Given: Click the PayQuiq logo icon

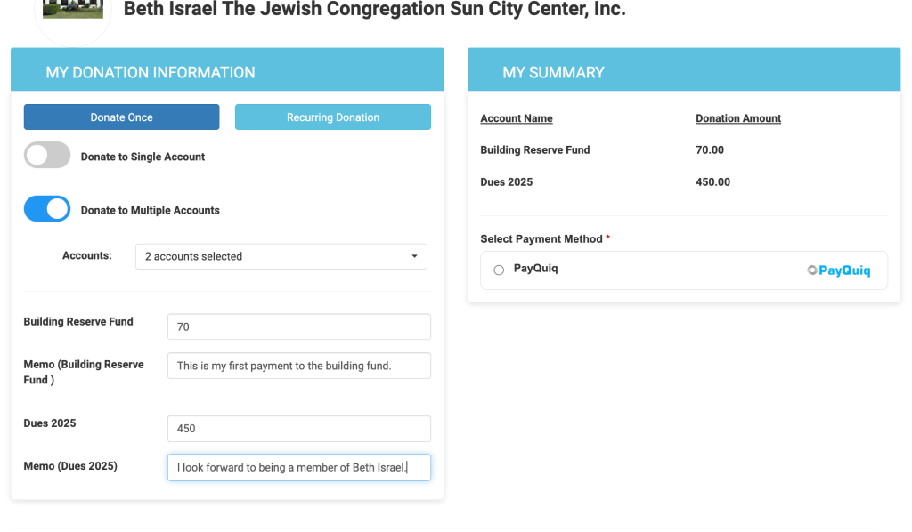Looking at the screenshot, I should (838, 270).
